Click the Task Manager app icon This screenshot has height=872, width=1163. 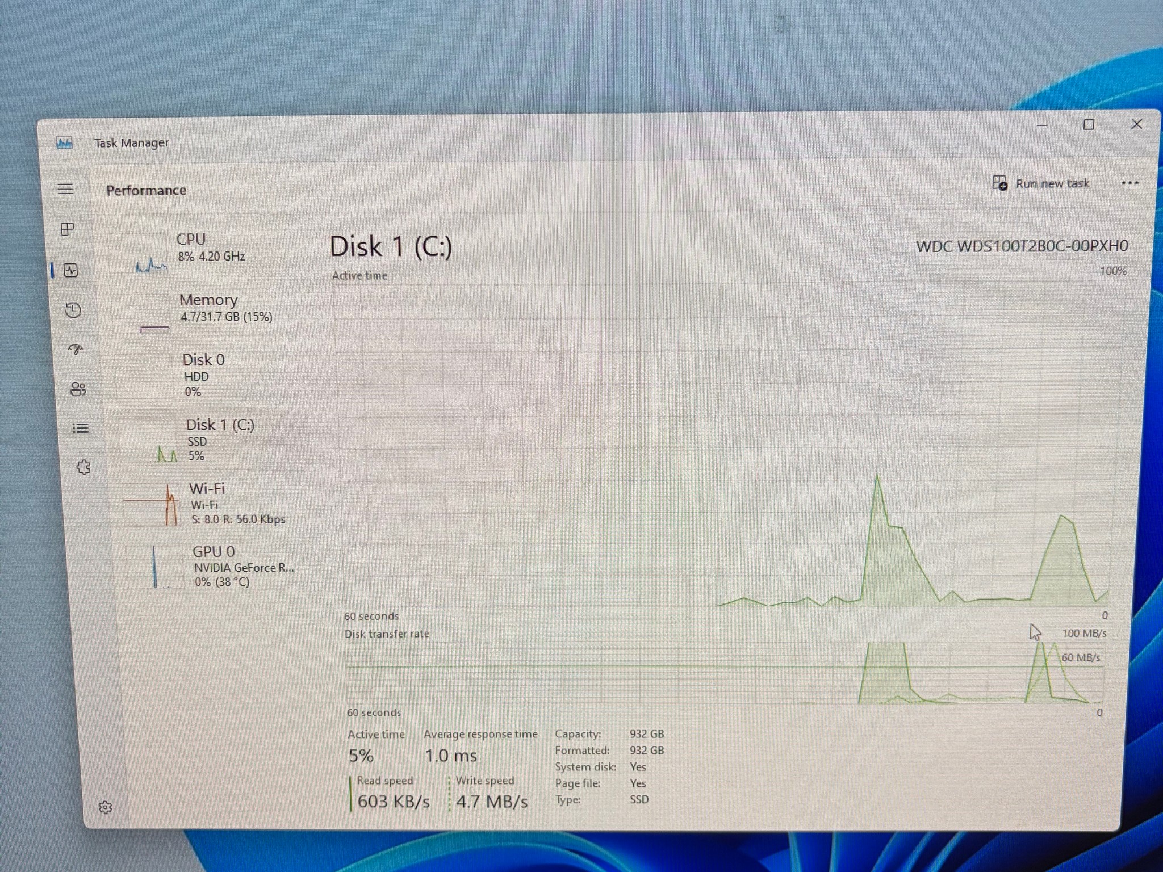click(65, 143)
